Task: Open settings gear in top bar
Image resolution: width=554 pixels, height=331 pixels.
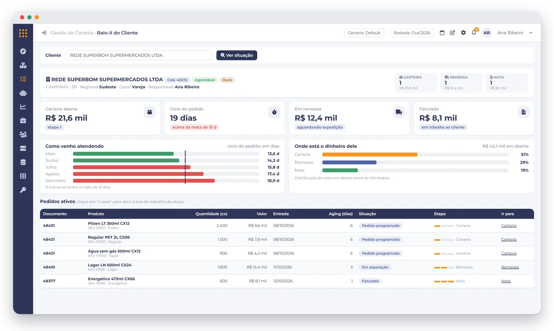Action: click(x=463, y=33)
